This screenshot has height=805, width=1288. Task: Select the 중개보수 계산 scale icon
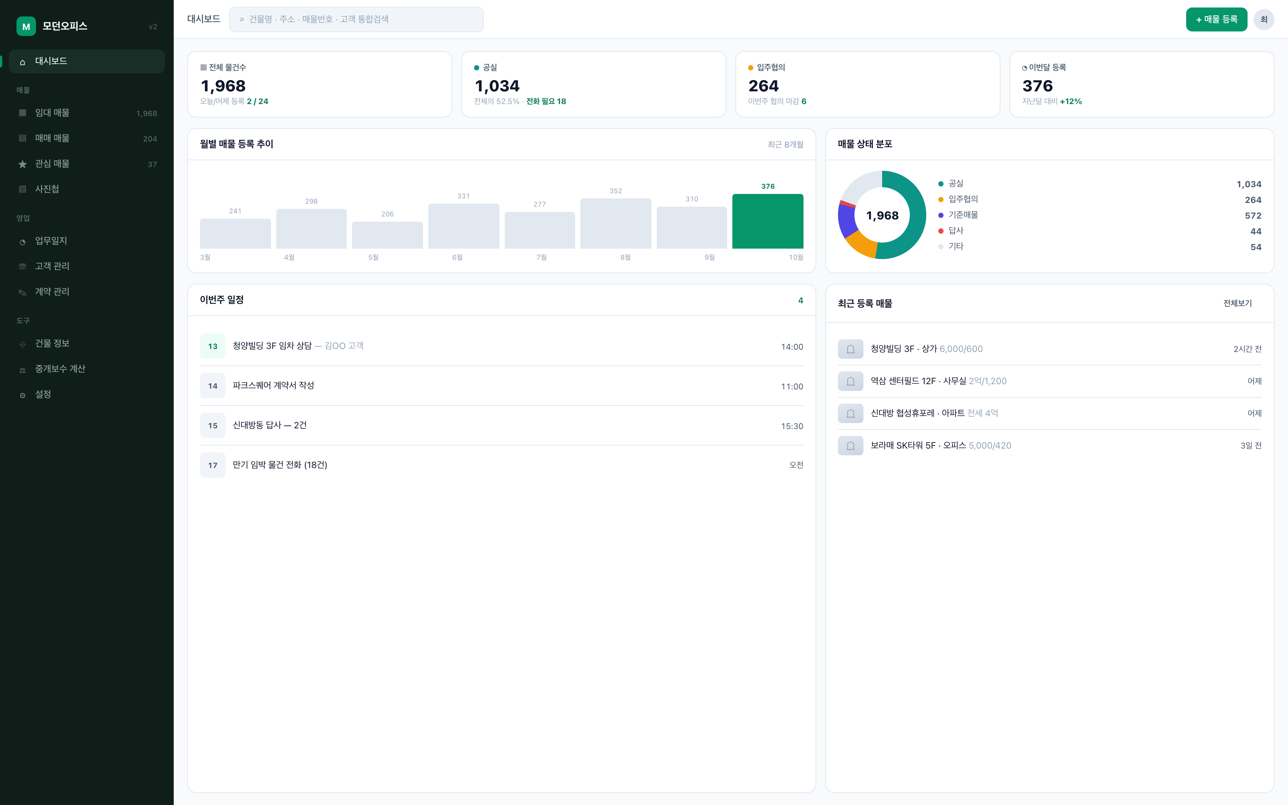[22, 370]
